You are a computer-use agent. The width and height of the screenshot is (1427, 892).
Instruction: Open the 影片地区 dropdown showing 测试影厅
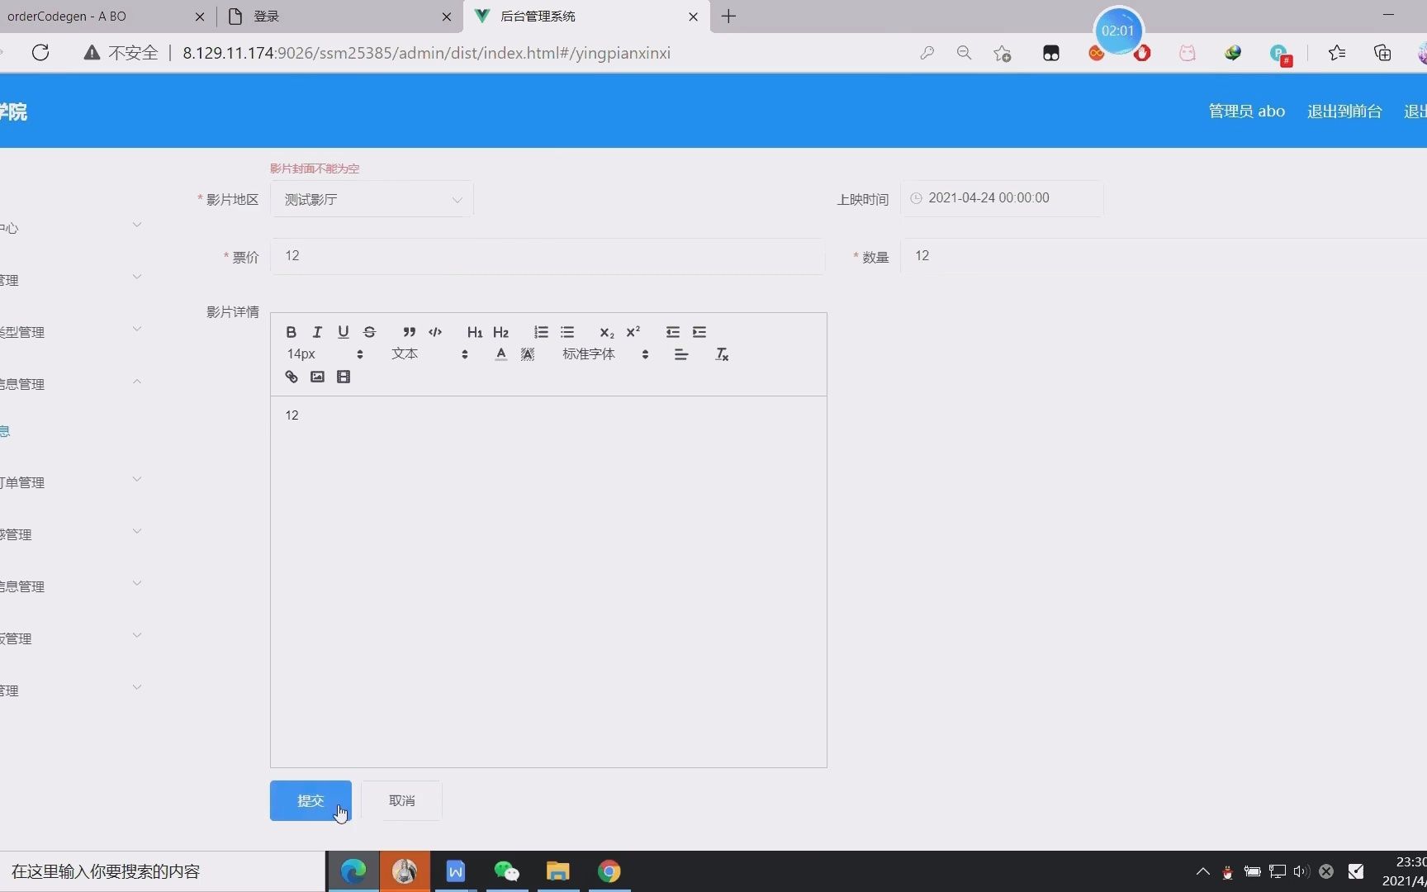[372, 199]
